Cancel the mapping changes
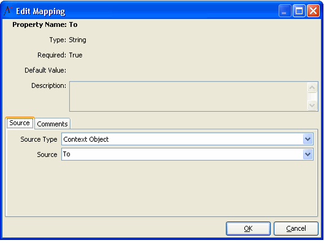This screenshot has width=324, height=243. tap(296, 228)
